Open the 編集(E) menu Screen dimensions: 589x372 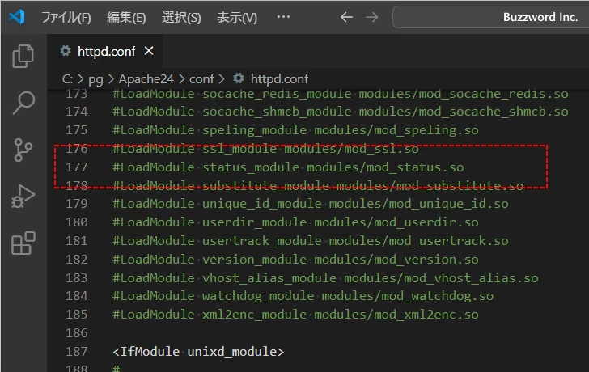(x=126, y=17)
